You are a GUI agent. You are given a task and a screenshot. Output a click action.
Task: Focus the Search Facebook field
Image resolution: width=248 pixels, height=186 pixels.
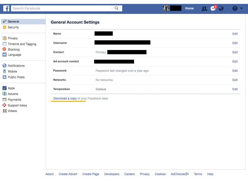click(67, 9)
